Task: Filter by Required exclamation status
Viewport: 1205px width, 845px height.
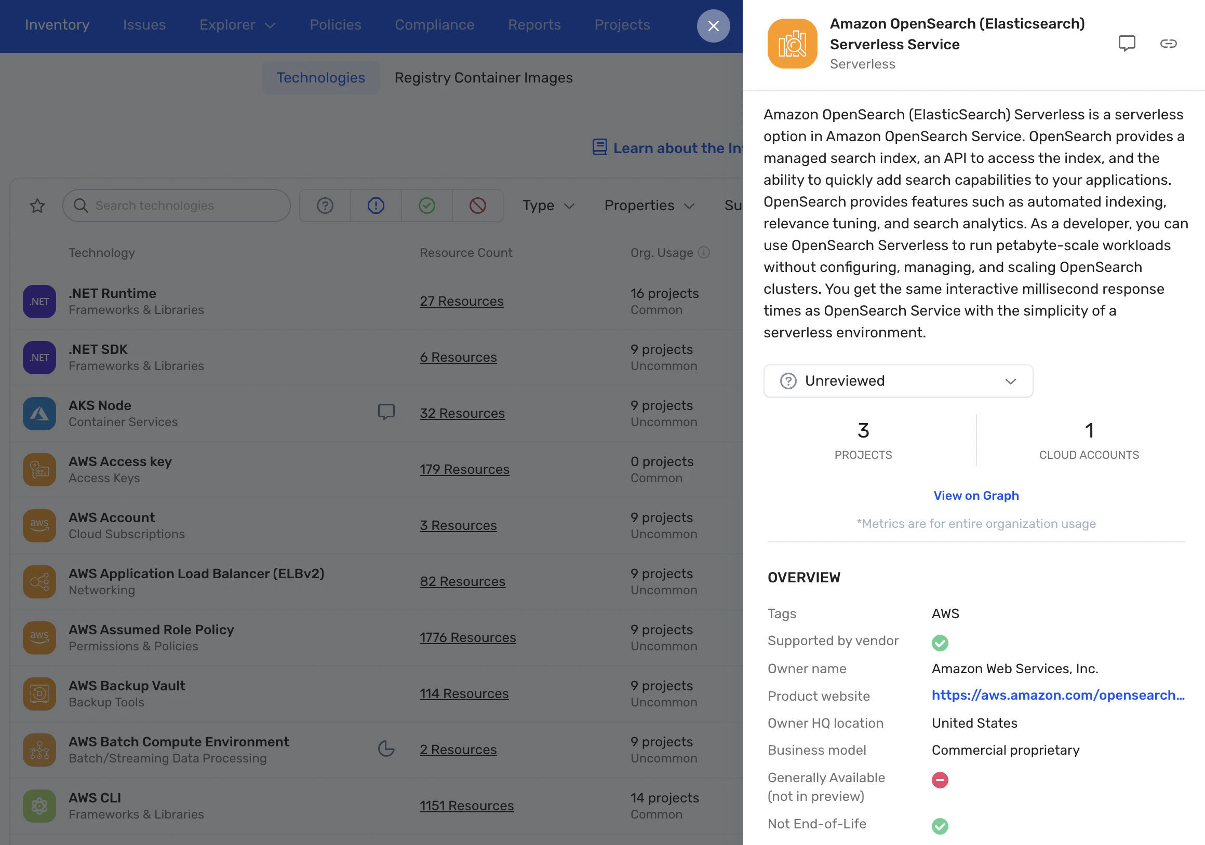Action: coord(376,206)
